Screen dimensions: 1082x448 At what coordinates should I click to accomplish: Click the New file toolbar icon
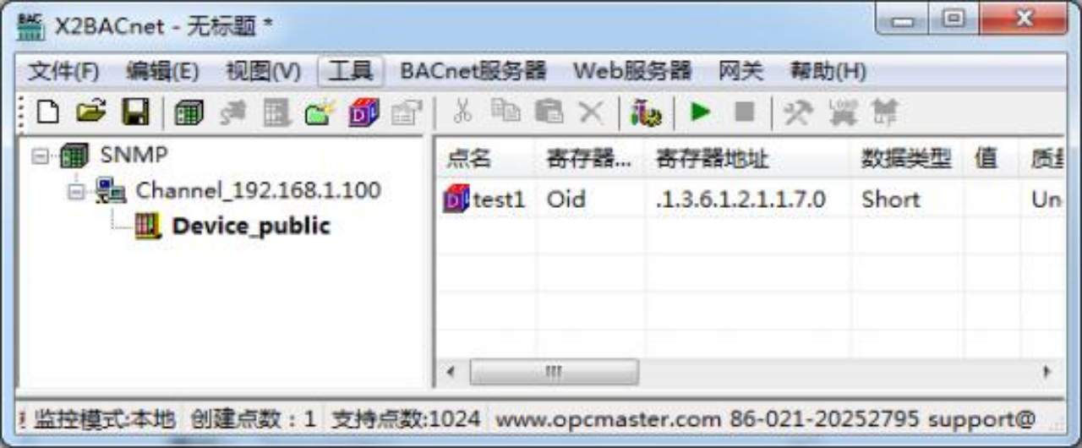click(x=48, y=112)
